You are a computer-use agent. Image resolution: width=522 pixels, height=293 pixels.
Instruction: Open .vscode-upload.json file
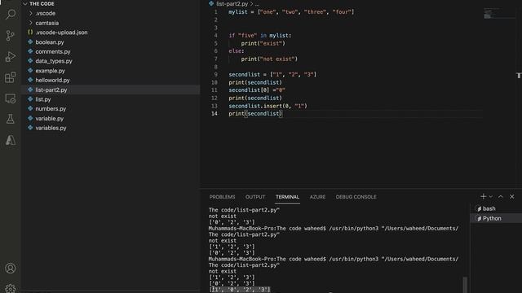pyautogui.click(x=111, y=33)
